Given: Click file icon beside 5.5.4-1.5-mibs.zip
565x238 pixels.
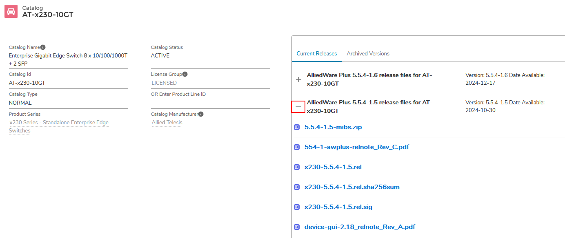Looking at the screenshot, I should tap(297, 127).
